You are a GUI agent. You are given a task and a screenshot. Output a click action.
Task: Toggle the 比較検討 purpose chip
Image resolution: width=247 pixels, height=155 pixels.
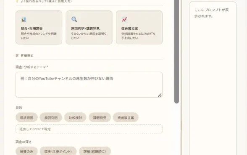75,117
